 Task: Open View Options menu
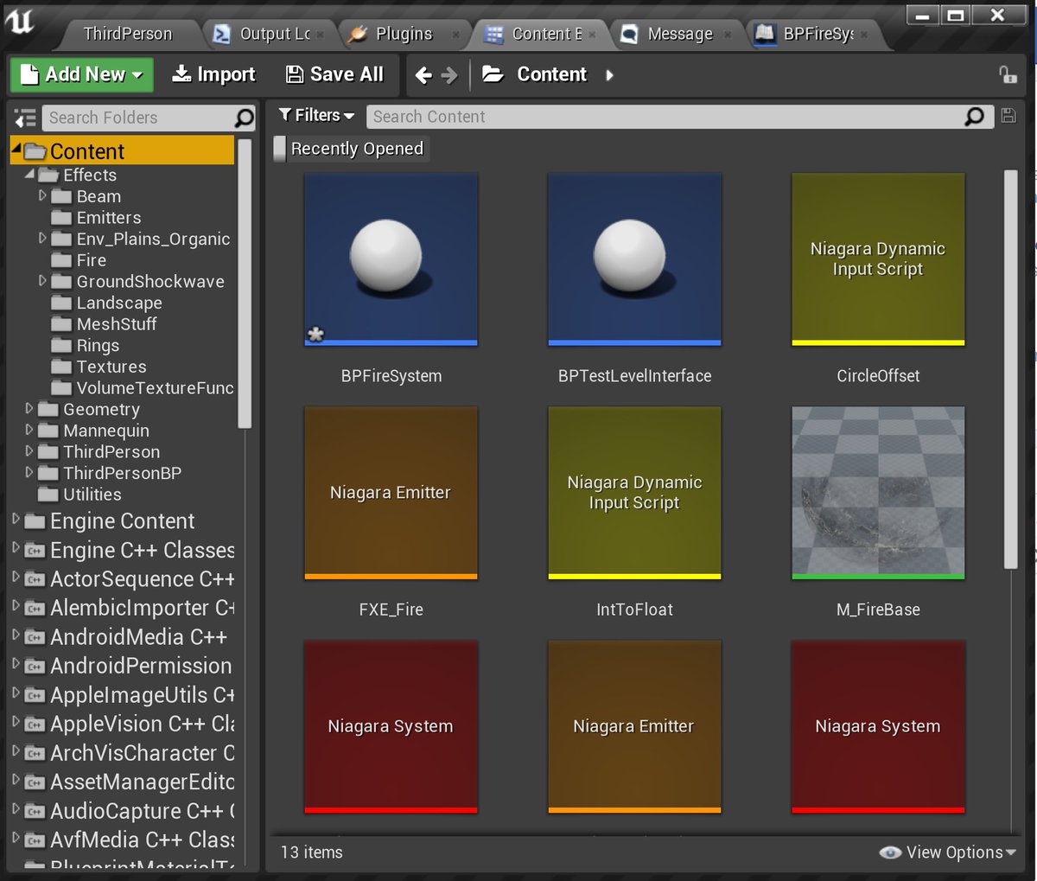948,852
